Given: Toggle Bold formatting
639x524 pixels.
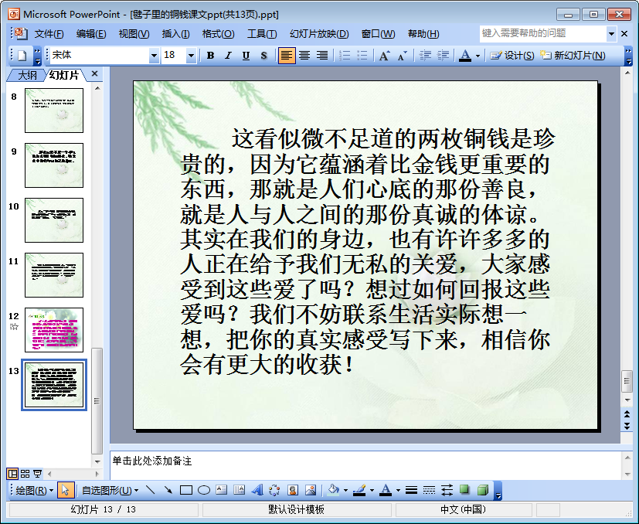Looking at the screenshot, I should coord(210,56).
